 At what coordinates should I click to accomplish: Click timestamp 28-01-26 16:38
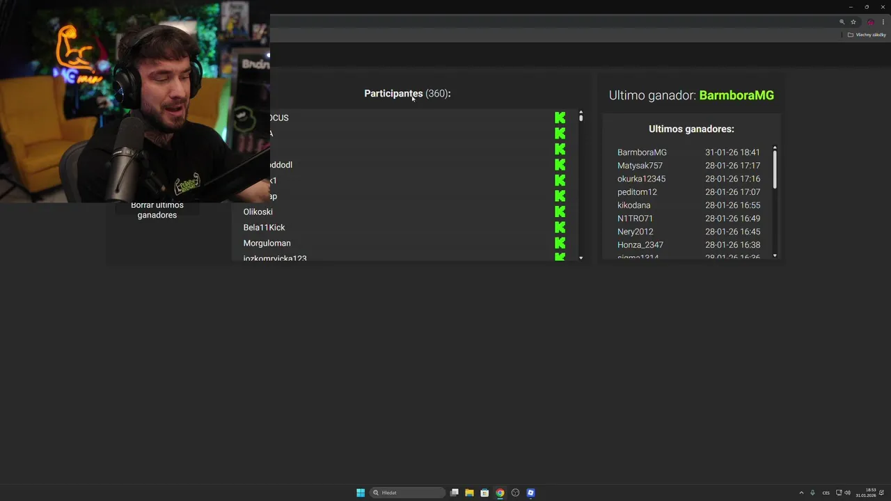[x=732, y=245]
